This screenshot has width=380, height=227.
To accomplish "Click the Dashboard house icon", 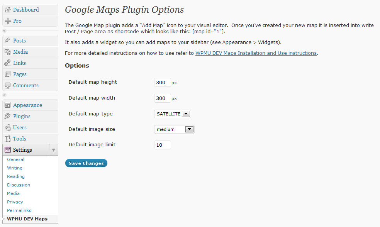I will [x=8, y=10].
